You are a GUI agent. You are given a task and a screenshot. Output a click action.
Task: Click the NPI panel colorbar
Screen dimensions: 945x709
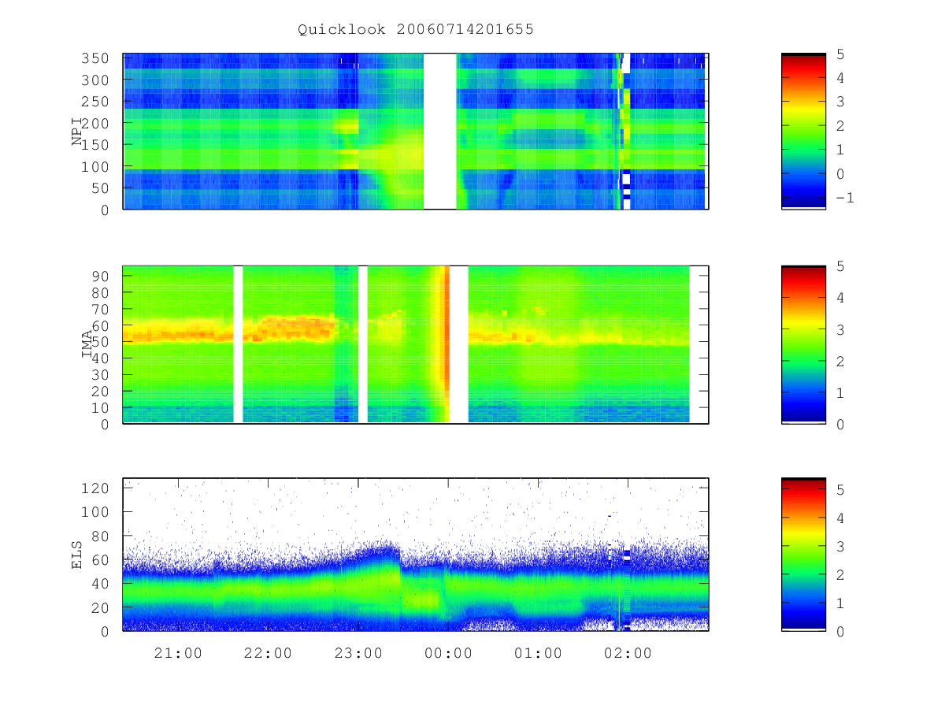pos(803,132)
